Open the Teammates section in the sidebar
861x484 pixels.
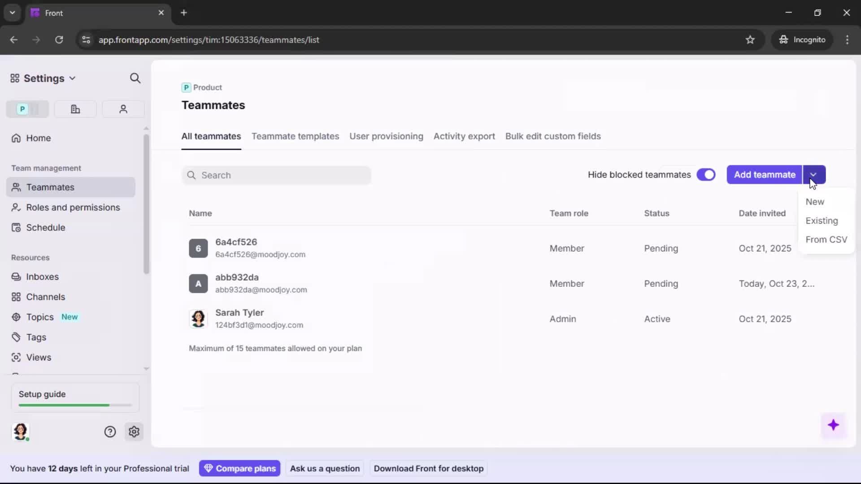pos(49,187)
